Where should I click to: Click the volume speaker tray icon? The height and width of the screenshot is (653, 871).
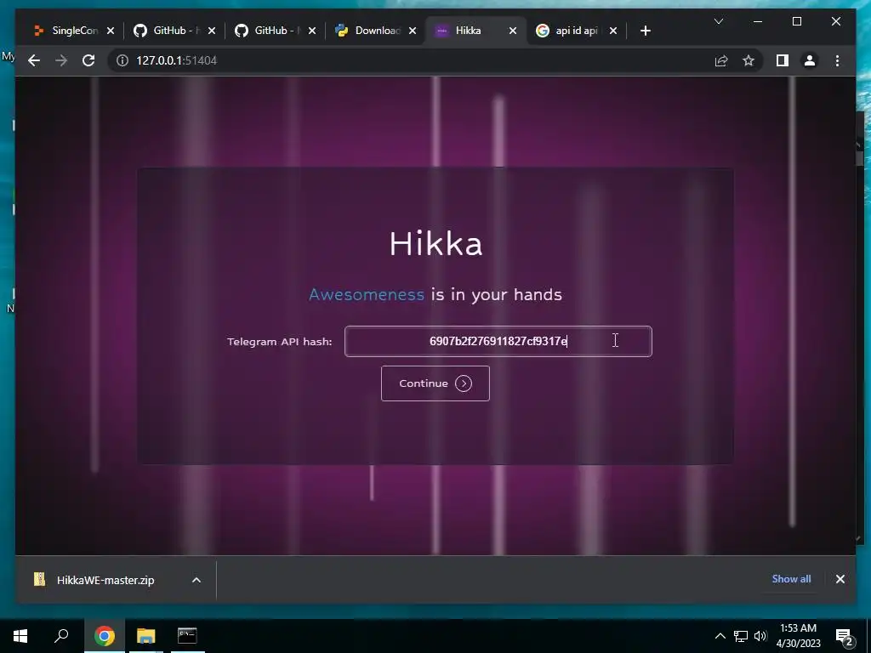760,636
